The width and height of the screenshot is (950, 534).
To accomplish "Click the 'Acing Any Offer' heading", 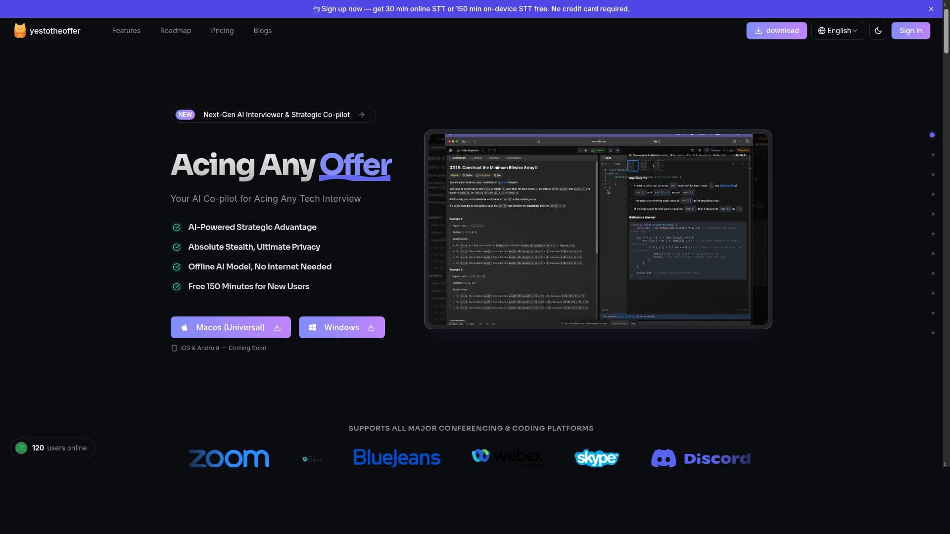I will point(281,165).
